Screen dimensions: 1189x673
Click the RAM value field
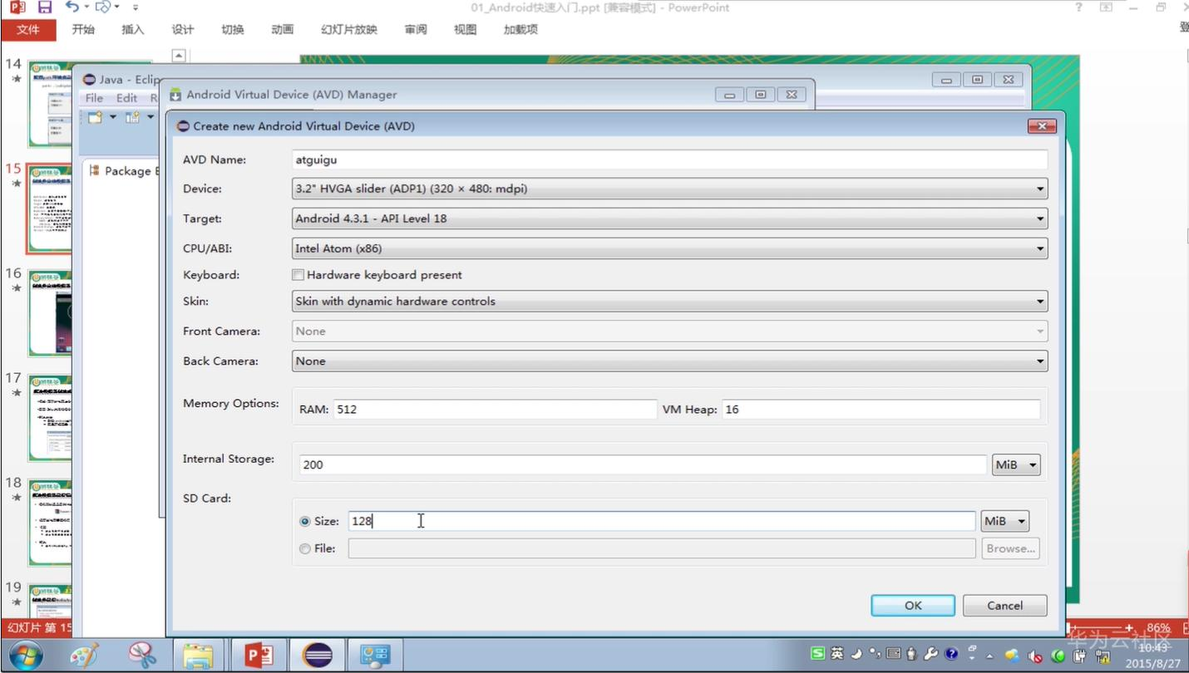pyautogui.click(x=496, y=410)
